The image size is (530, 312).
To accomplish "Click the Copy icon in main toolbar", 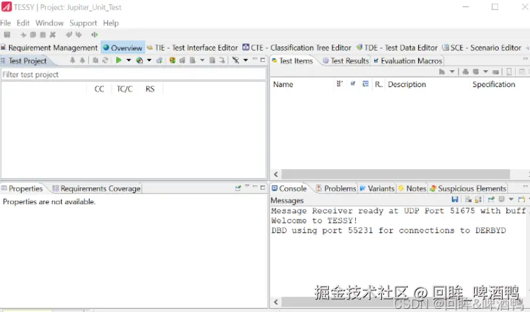I will tap(32, 34).
